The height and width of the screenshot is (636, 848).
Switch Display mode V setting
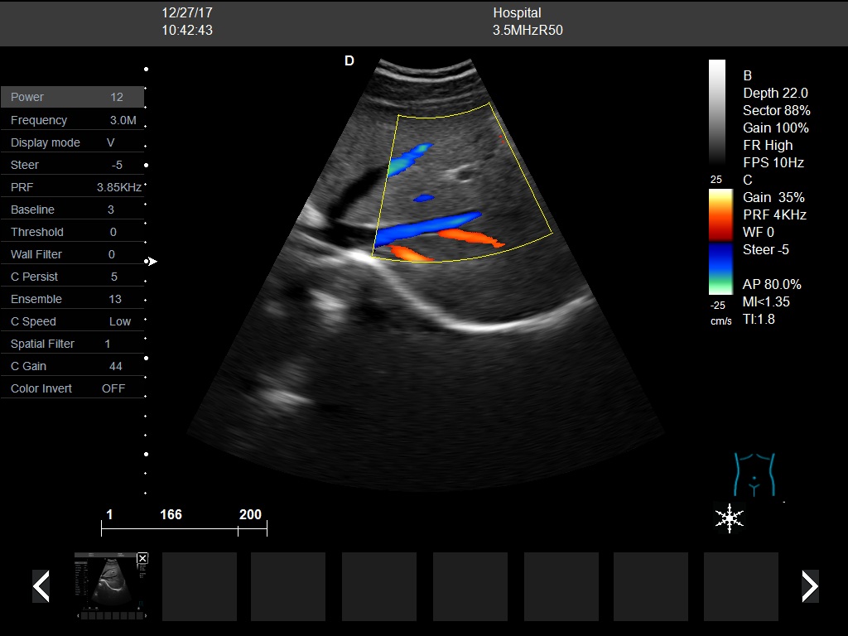[x=72, y=142]
